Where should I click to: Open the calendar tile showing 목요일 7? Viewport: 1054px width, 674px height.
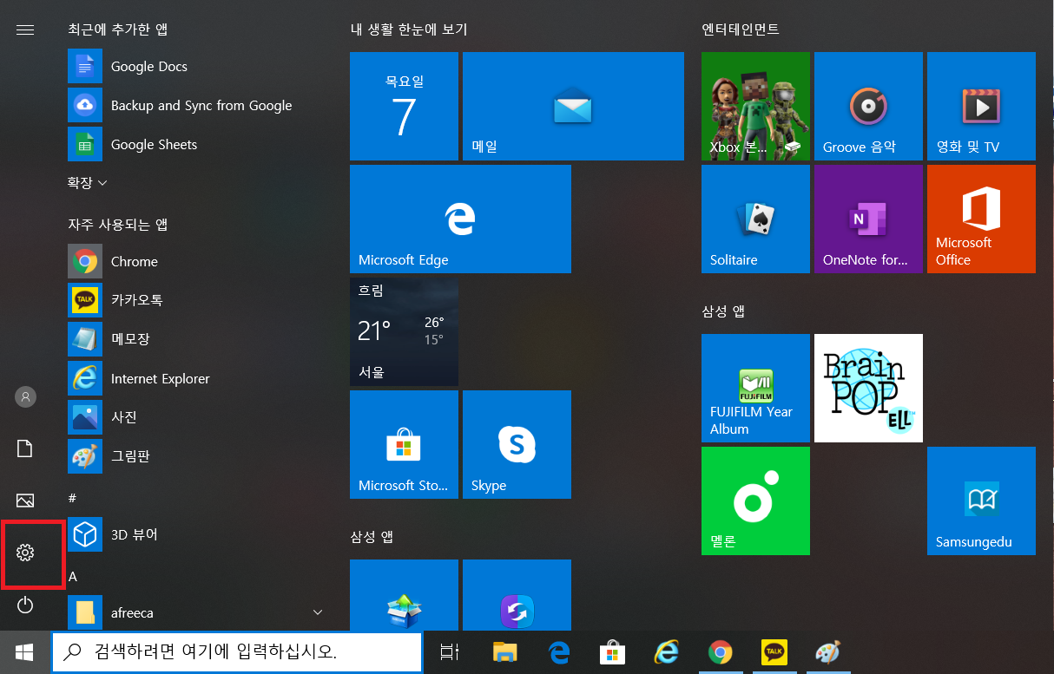404,106
